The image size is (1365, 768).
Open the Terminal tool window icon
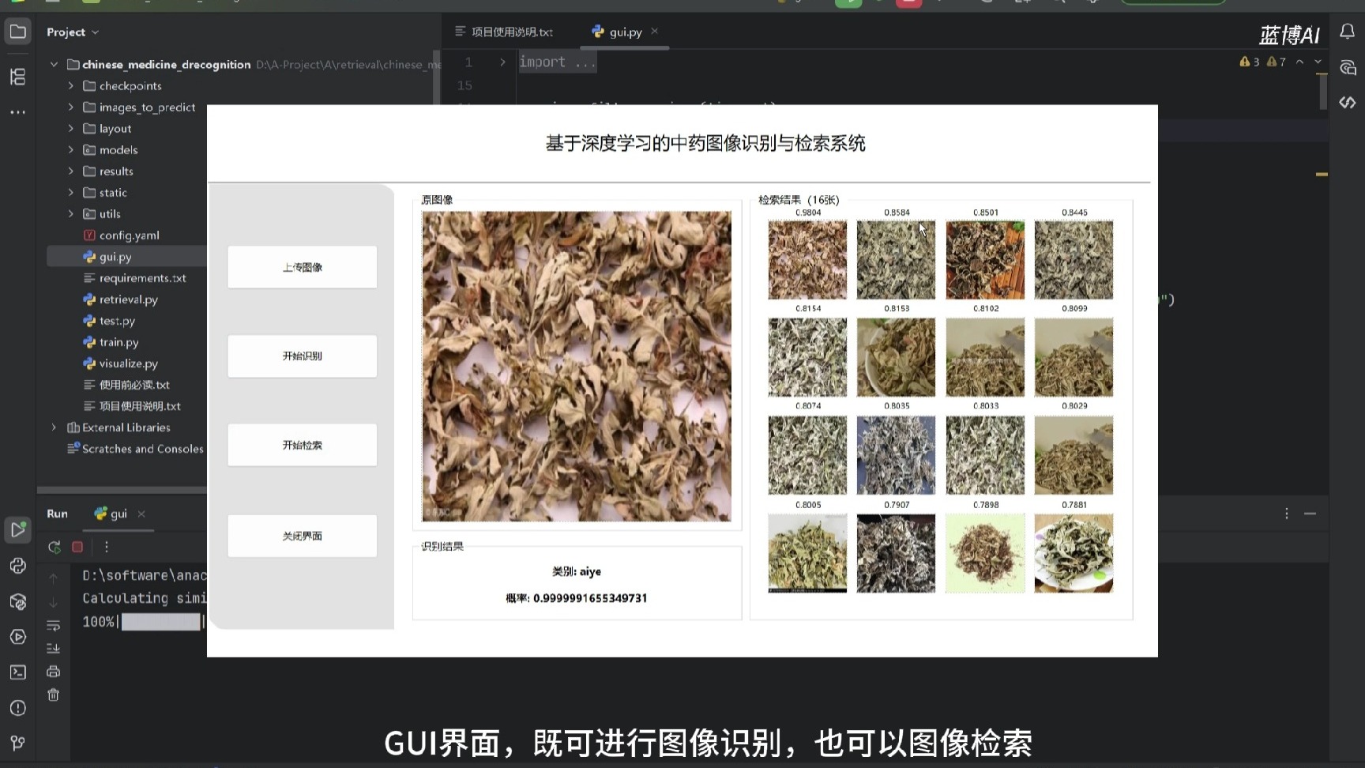(x=17, y=672)
